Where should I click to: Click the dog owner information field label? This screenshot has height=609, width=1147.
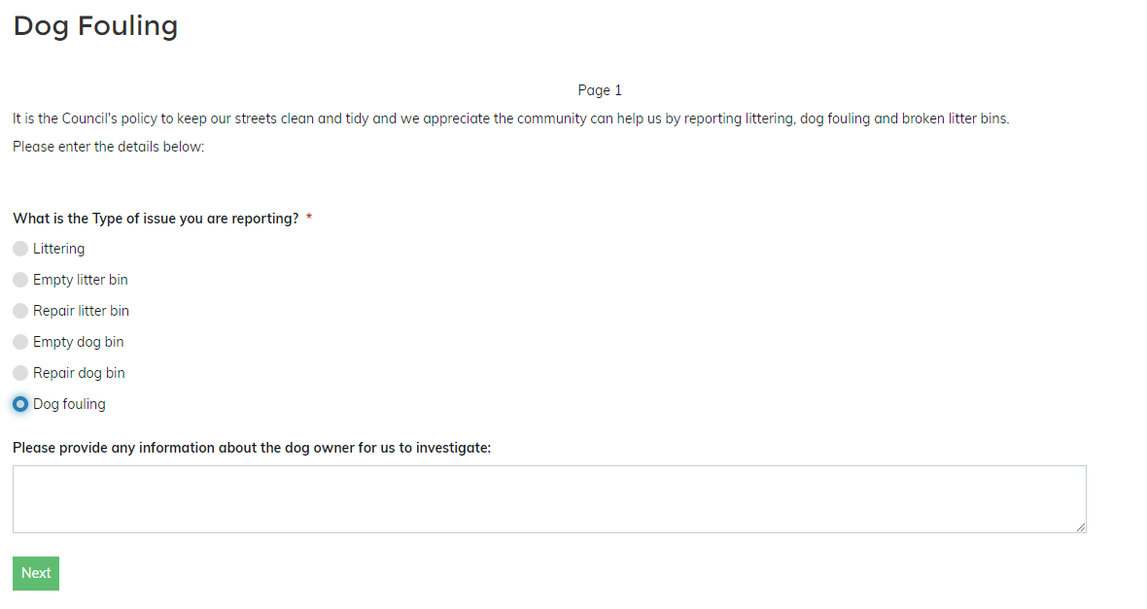[x=252, y=448]
